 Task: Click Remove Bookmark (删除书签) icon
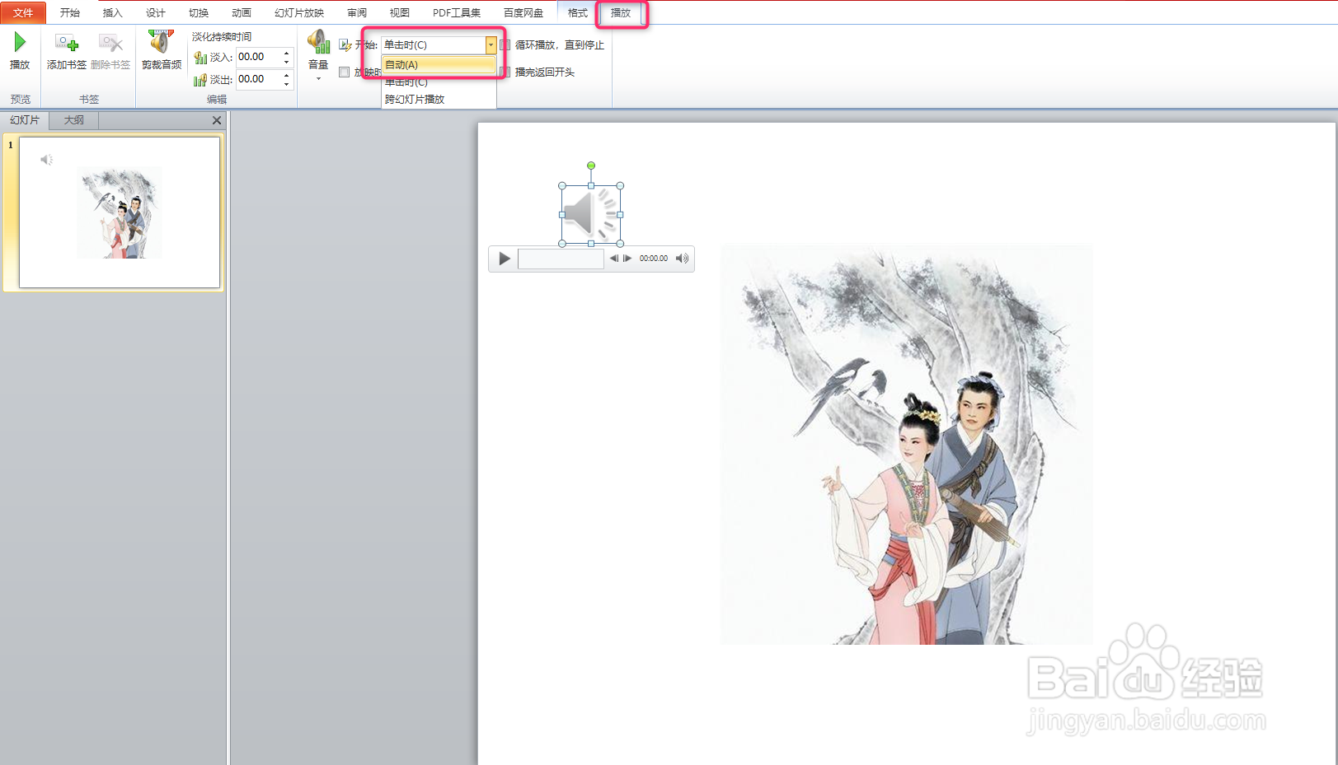110,42
